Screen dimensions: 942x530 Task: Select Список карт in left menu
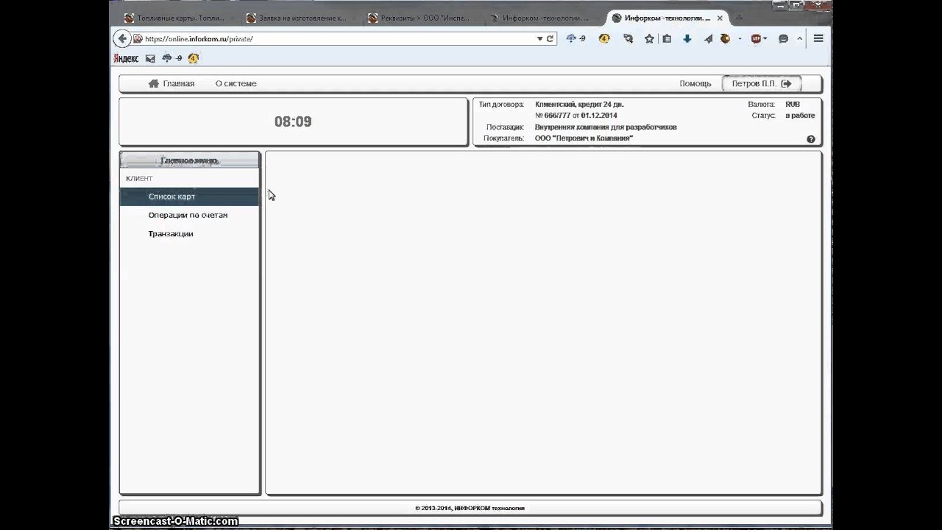189,197
